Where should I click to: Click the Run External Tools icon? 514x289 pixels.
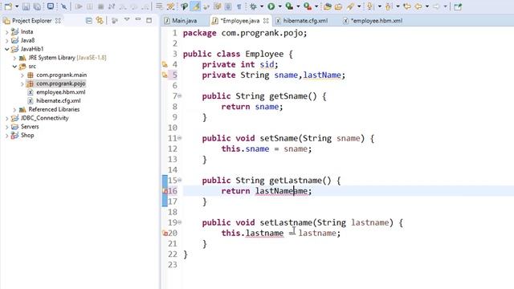308,6
